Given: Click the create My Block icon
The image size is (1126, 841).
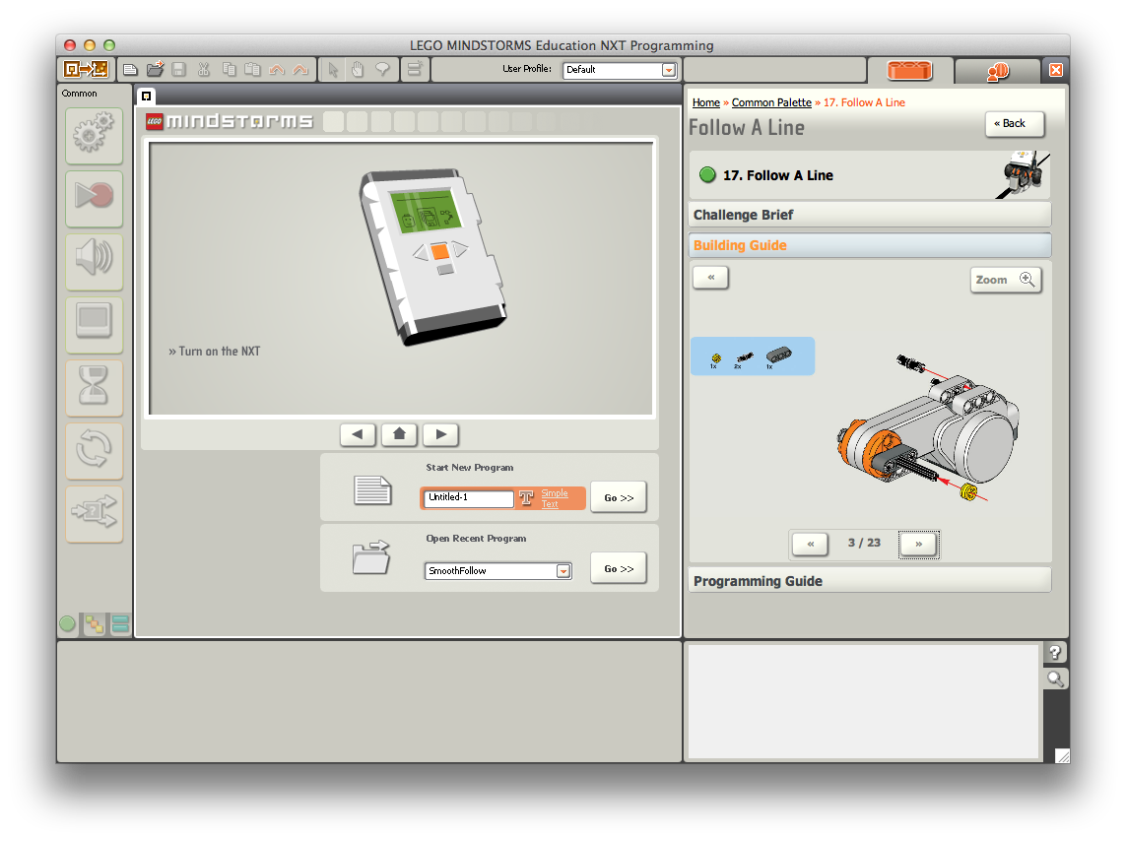Looking at the screenshot, I should click(x=415, y=70).
